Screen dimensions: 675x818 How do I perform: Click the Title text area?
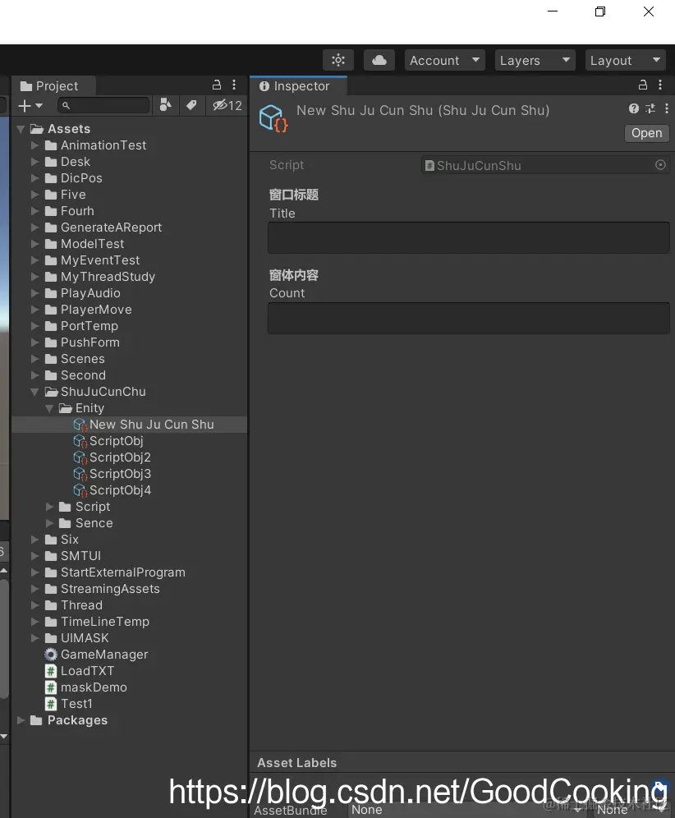click(x=468, y=238)
